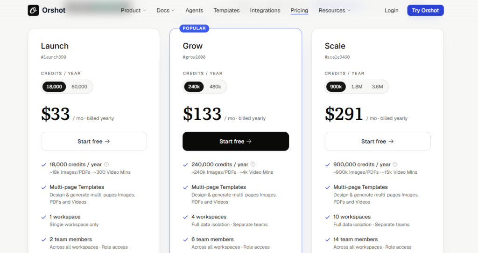Click '~240k Images/PDFs · ~4k Video Mins' text
478x253 pixels.
232,172
